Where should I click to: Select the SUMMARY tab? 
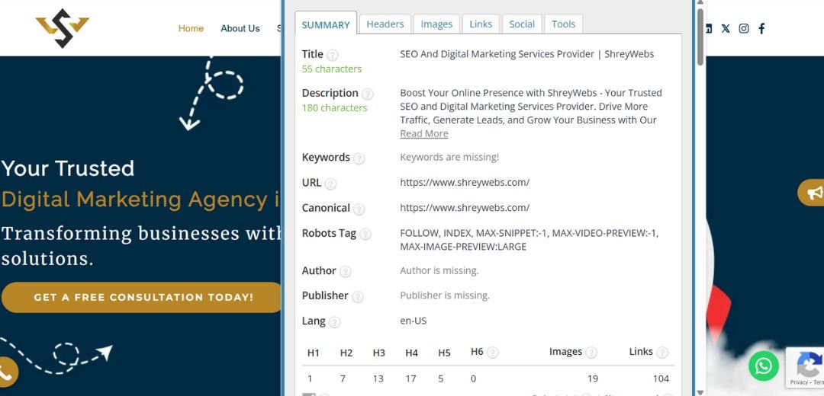point(326,24)
